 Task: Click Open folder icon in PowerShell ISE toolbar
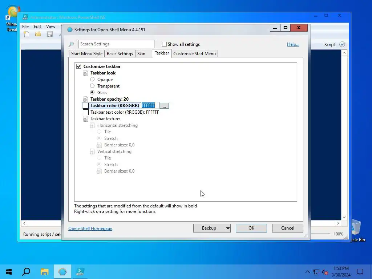(x=38, y=35)
